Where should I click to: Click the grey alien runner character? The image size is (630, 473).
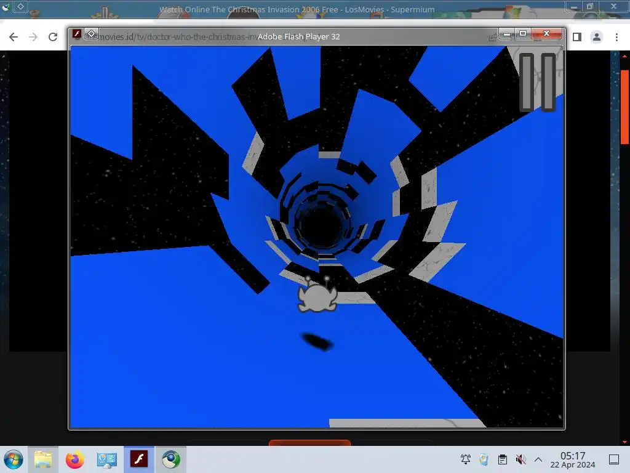point(317,294)
